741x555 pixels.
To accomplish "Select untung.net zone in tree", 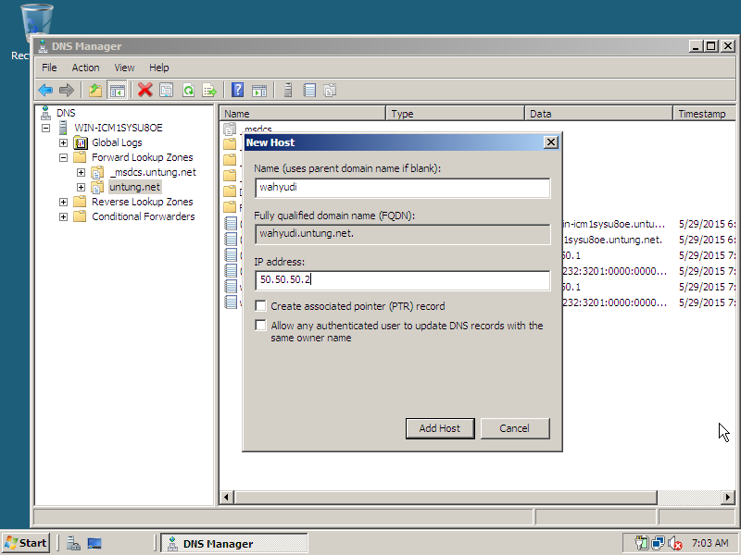I will pyautogui.click(x=134, y=187).
